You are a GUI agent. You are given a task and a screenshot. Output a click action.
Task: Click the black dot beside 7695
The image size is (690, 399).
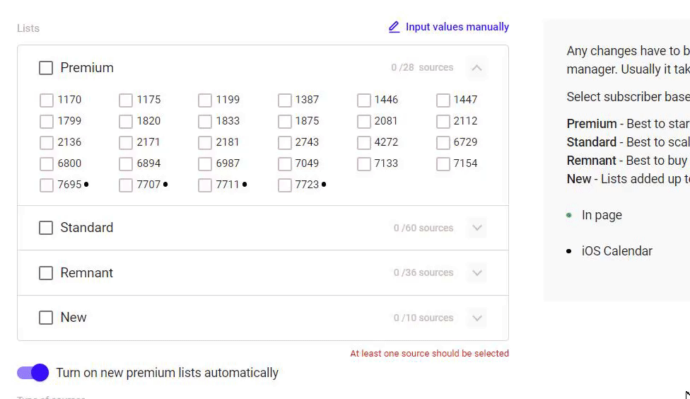coord(86,184)
